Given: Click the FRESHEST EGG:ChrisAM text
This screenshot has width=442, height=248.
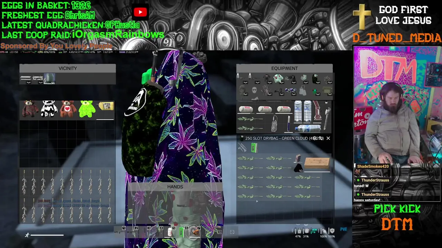Looking at the screenshot, I should pos(48,15).
